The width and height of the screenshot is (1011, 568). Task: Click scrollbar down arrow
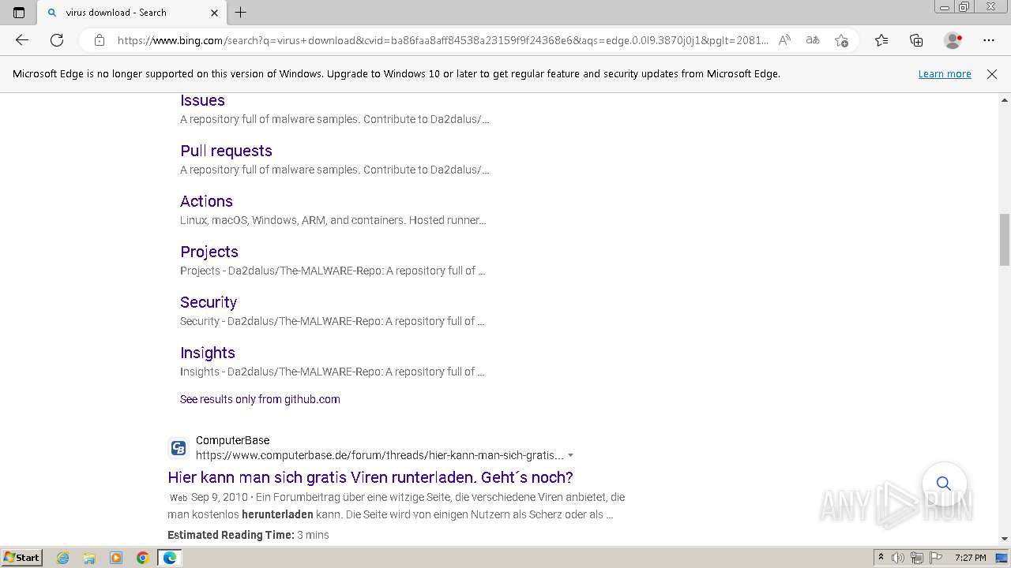point(1005,538)
